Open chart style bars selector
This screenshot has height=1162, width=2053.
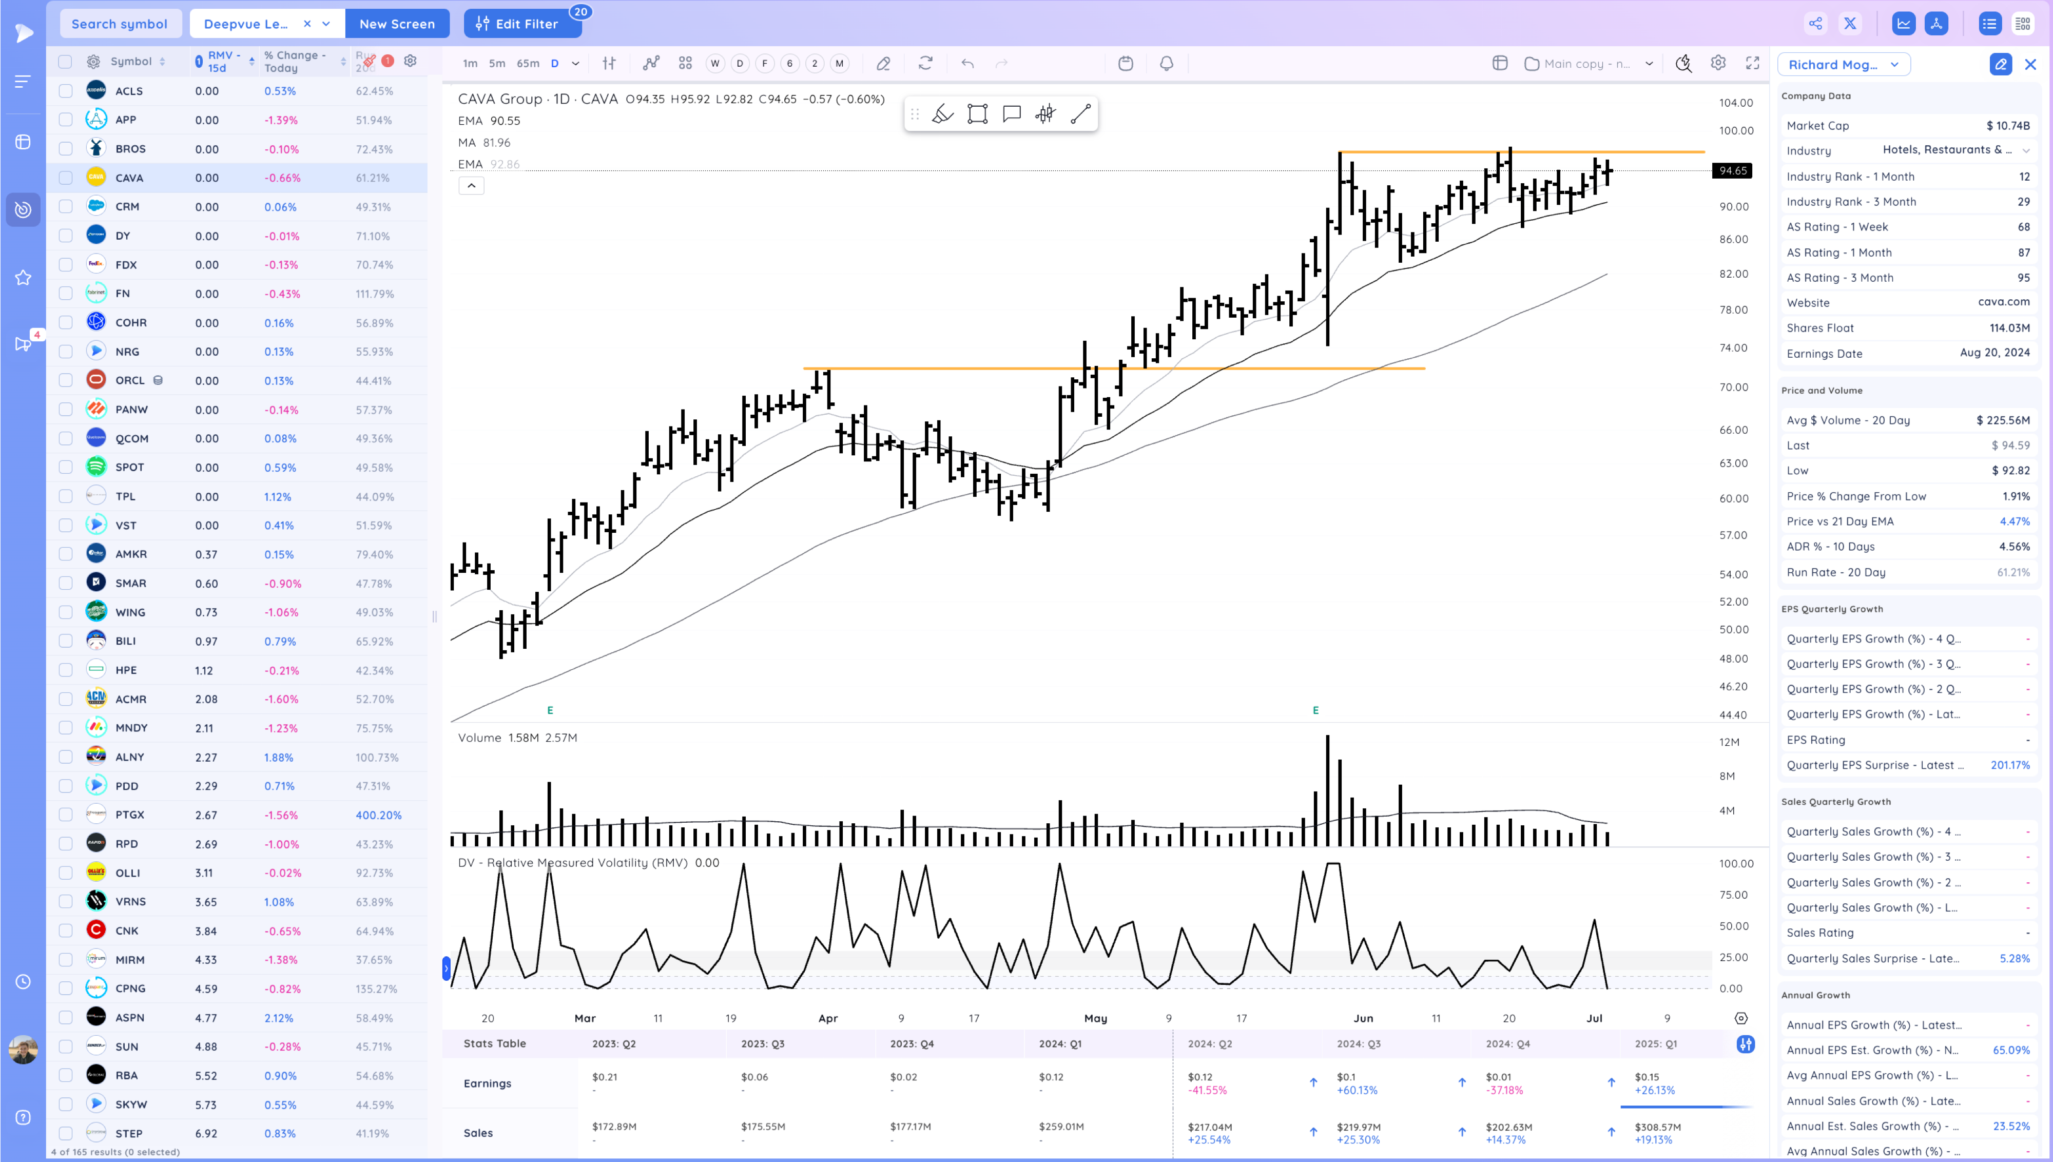pyautogui.click(x=609, y=63)
